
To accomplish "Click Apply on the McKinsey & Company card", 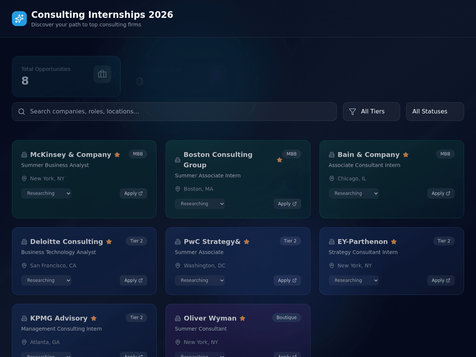I will pos(134,193).
